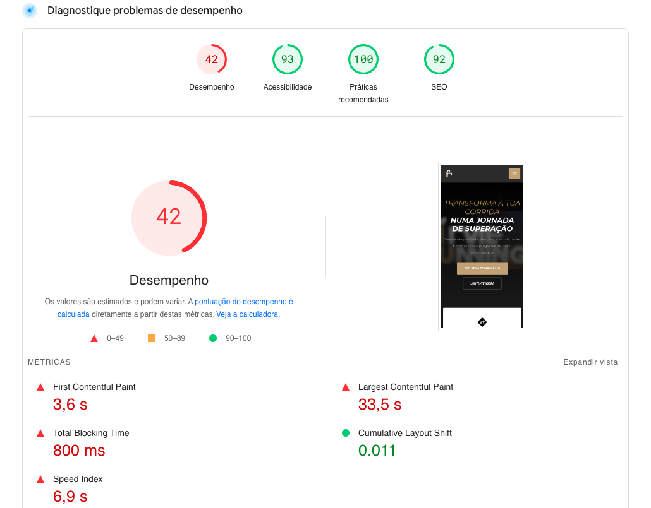Select the Desempenho 42 score gauge at top
This screenshot has height=508, width=651.
(x=212, y=60)
